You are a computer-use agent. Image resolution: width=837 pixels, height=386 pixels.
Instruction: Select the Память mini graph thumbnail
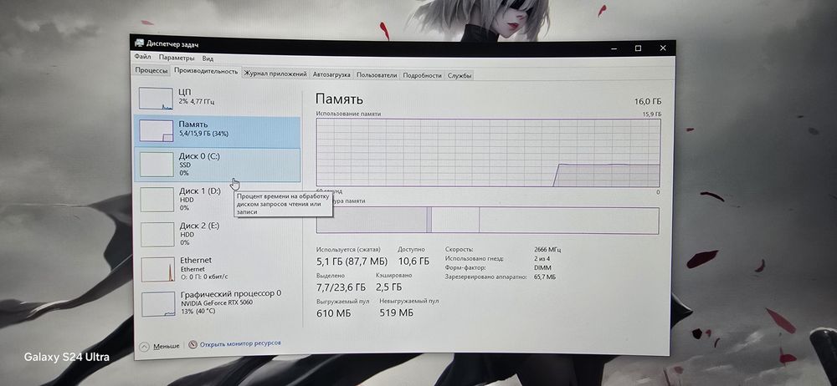tap(157, 130)
